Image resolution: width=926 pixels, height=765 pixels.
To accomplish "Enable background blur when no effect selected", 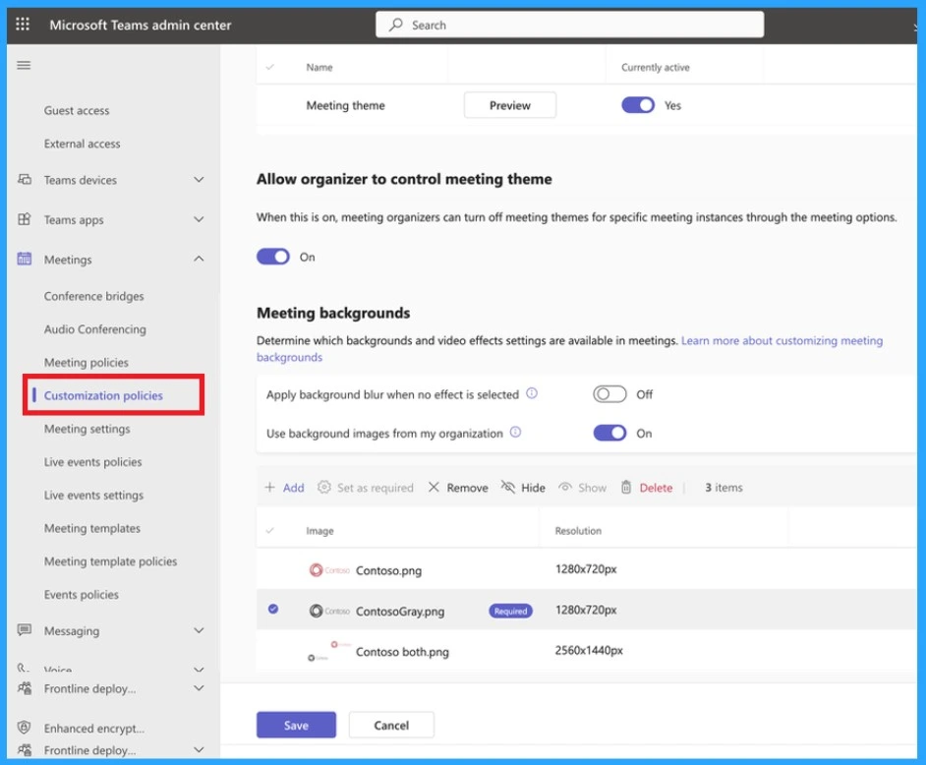I will [x=609, y=394].
